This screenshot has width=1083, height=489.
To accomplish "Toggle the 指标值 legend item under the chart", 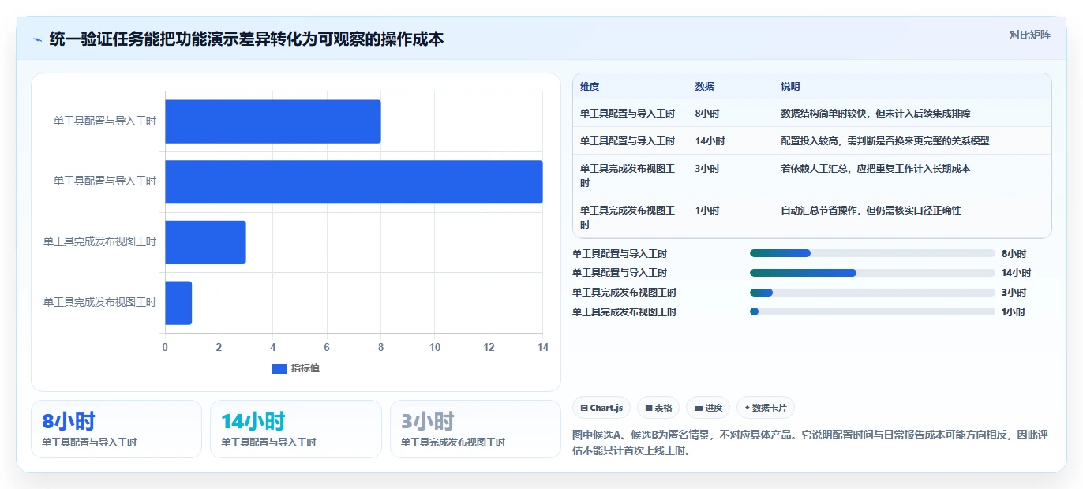I will (x=296, y=368).
